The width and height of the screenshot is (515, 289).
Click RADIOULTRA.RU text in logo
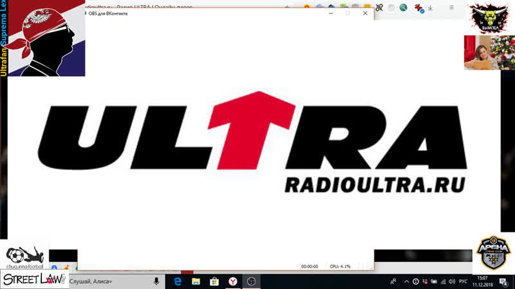click(375, 185)
